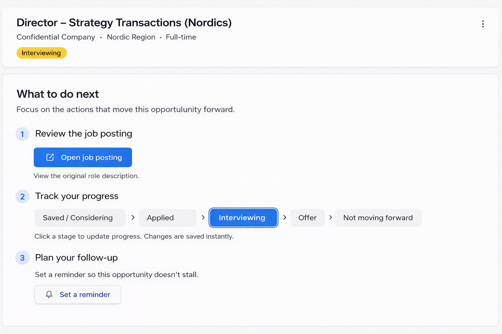Click the Set a reminder text label

85,295
